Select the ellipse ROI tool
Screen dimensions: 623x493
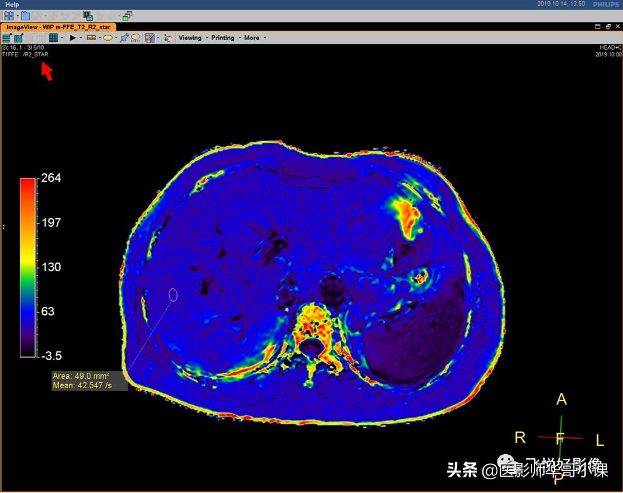click(x=108, y=38)
